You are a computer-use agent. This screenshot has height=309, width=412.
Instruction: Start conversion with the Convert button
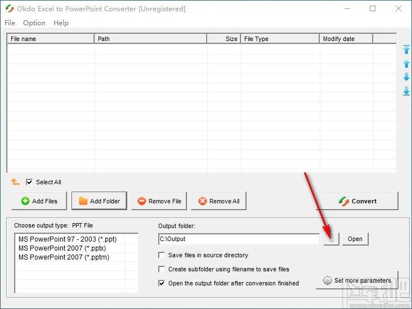tap(357, 201)
